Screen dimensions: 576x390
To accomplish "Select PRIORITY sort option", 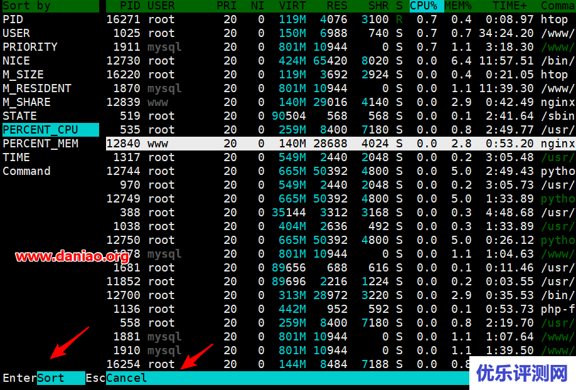I will coord(30,47).
